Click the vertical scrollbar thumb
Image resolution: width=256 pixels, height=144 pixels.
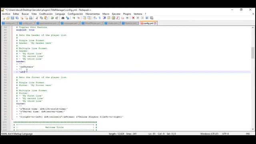click(x=253, y=53)
